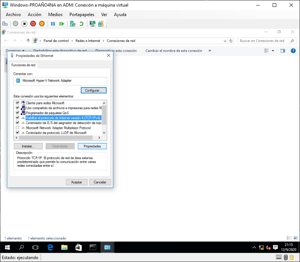Confirm the dialog with Aceptar
300x262 pixels.
tap(76, 182)
